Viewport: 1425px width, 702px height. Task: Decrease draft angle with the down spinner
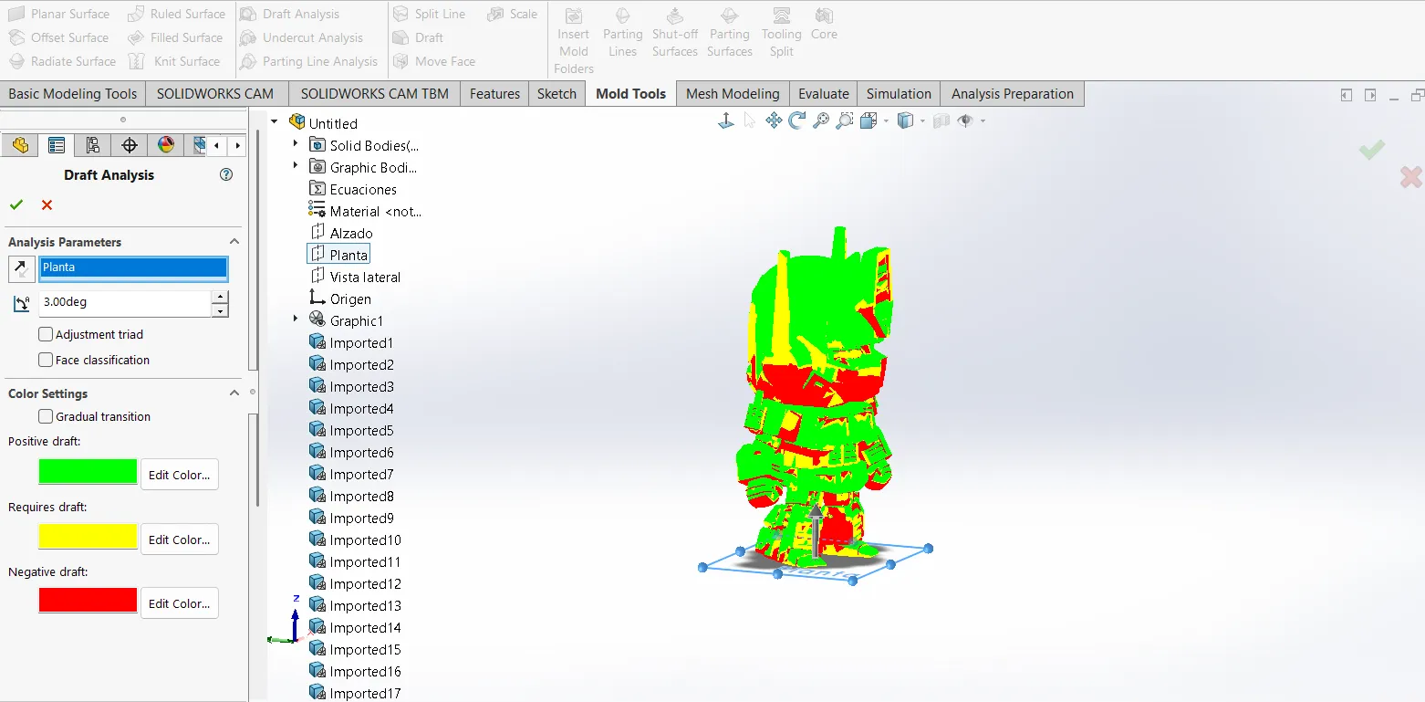point(220,310)
